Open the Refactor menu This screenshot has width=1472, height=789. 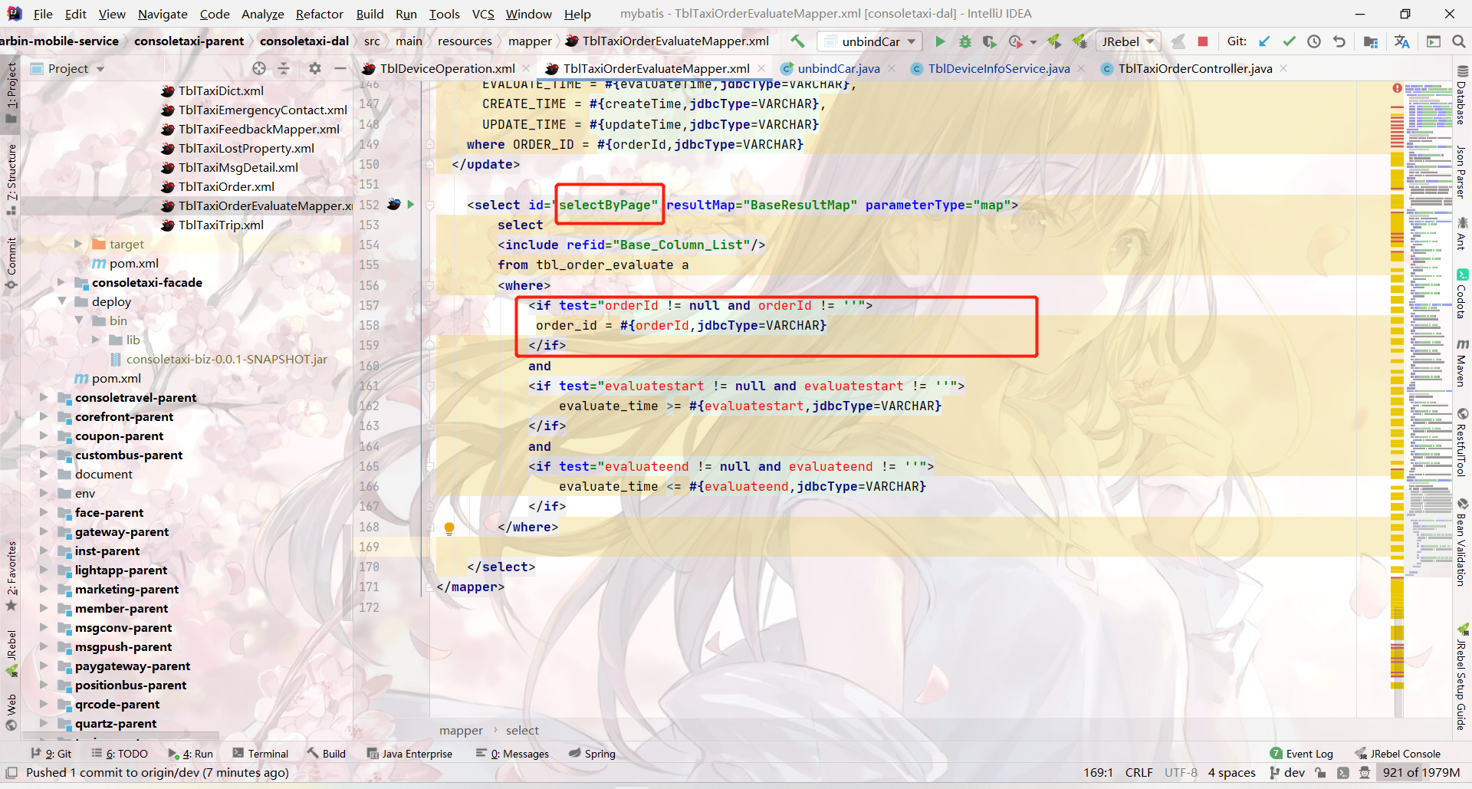coord(319,14)
